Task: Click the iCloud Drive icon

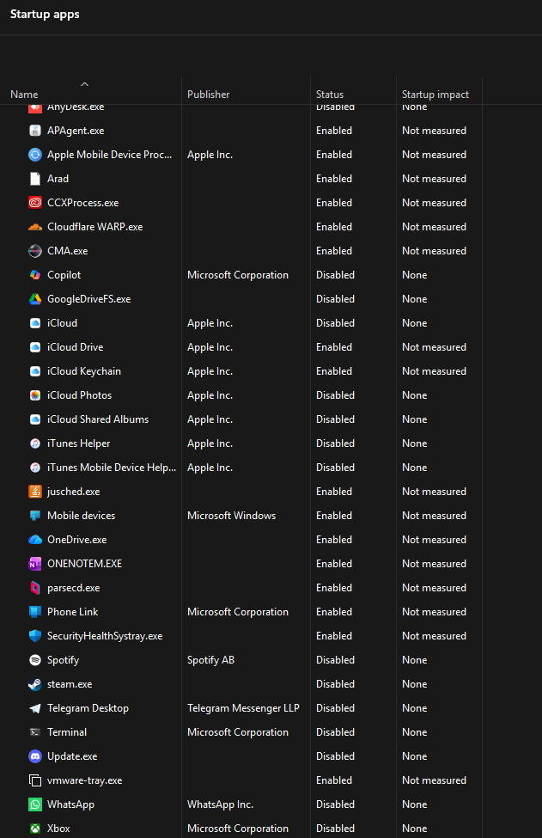Action: click(35, 347)
